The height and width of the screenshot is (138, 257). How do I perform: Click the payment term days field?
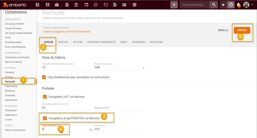[67, 68]
